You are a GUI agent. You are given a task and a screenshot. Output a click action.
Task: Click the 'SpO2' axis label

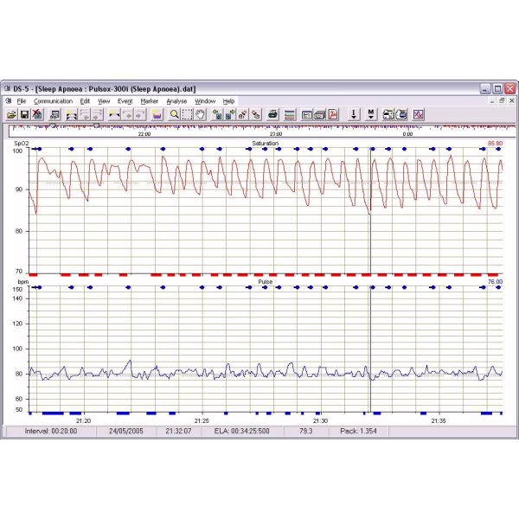click(x=21, y=144)
